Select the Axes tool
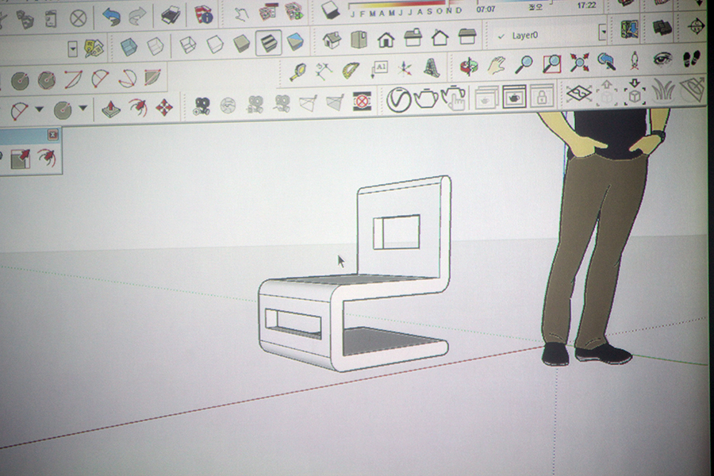 405,69
